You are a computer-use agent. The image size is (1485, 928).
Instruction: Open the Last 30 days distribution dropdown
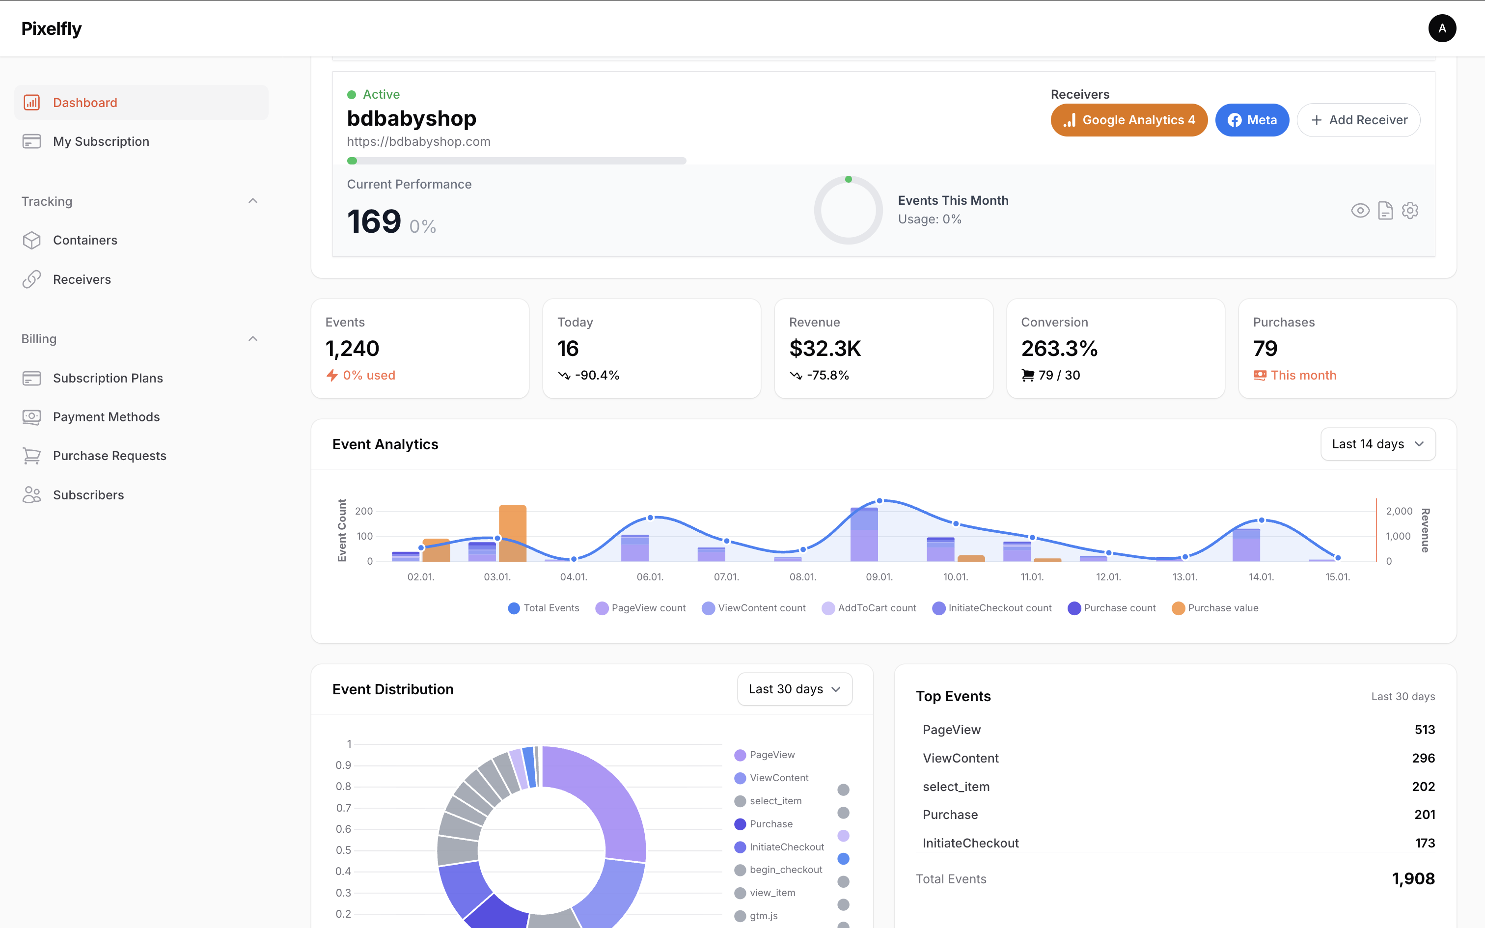pos(794,688)
